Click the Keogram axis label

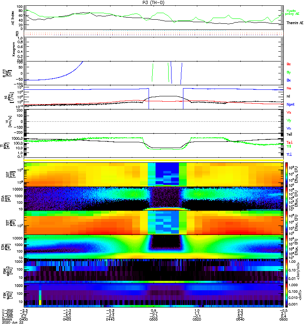click(14, 49)
